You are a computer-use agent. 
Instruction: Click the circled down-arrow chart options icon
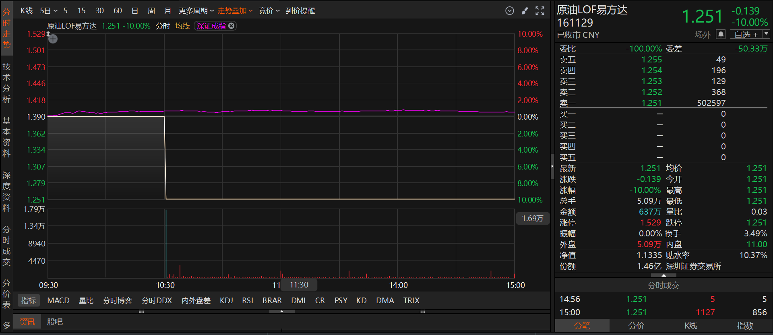click(510, 11)
